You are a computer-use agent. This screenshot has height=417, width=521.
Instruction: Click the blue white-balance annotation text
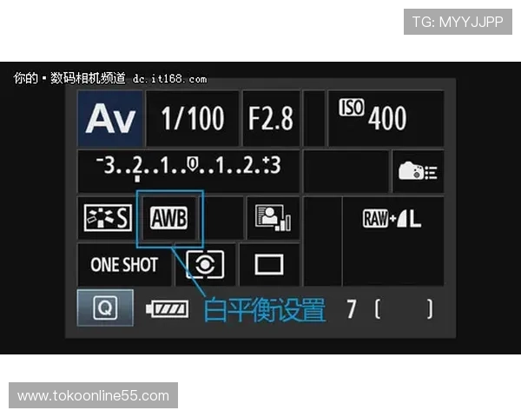264,309
